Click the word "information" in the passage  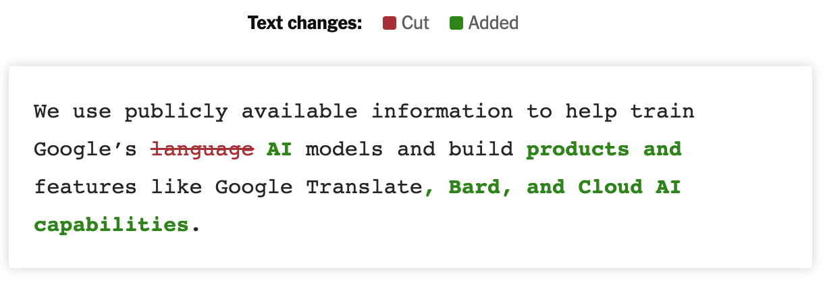click(x=442, y=111)
